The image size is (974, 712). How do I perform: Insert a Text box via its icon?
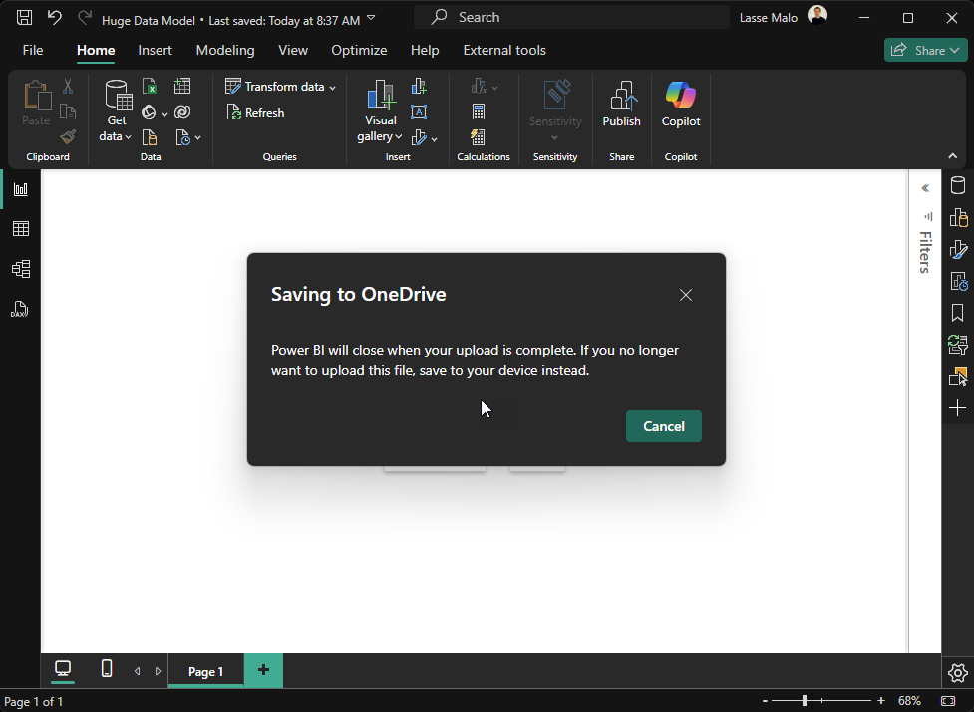[419, 112]
